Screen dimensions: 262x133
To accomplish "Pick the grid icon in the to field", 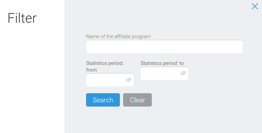I will coord(183,73).
